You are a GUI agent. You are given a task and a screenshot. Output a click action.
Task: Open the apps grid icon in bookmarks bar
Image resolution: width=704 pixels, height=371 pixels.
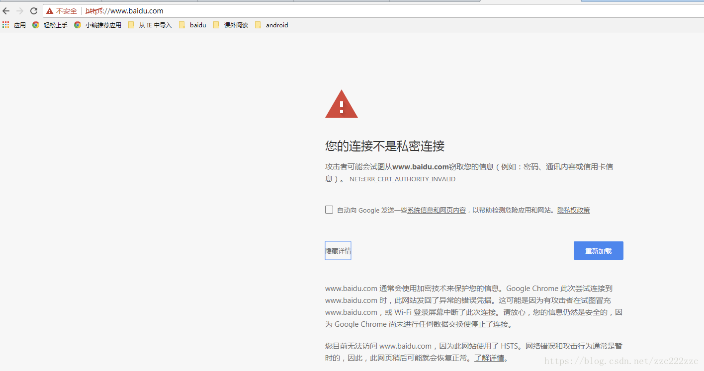6,25
